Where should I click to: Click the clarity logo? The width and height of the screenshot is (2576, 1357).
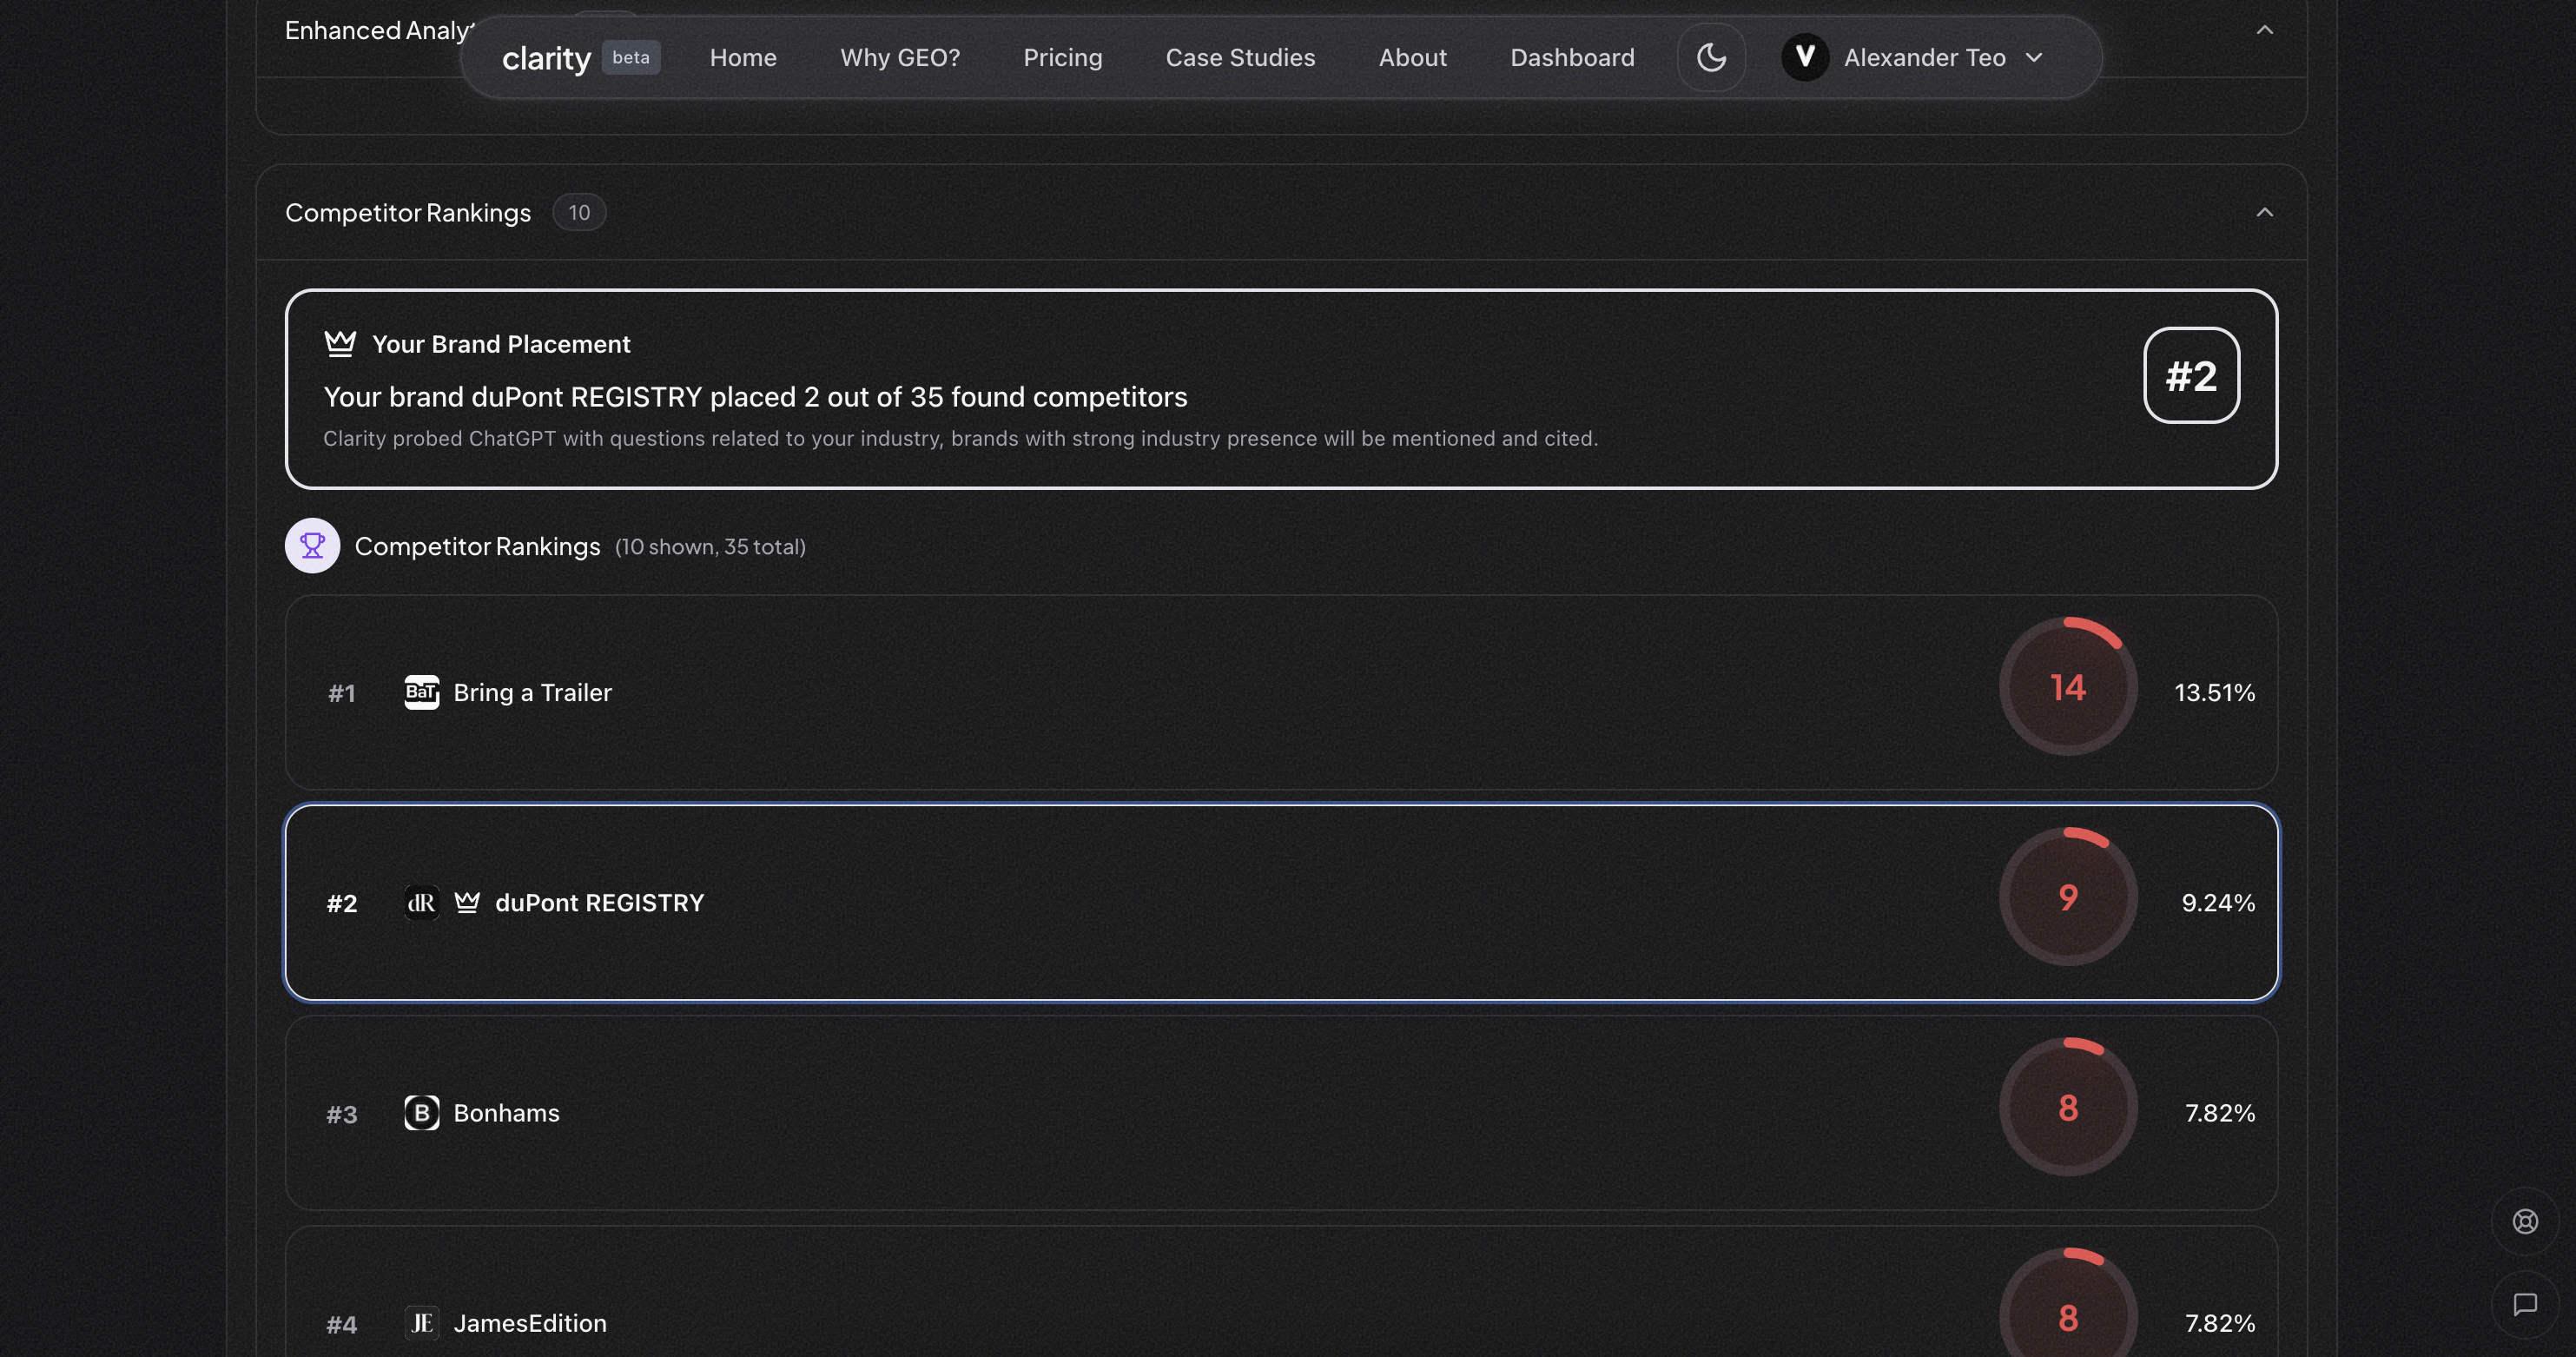(x=546, y=58)
